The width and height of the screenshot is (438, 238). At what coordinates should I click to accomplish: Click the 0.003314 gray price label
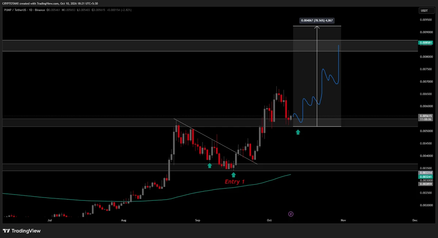pos(426,172)
